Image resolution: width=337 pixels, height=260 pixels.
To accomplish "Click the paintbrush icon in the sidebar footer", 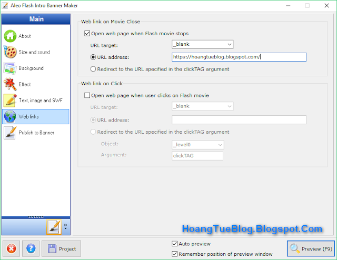I will 54,227.
